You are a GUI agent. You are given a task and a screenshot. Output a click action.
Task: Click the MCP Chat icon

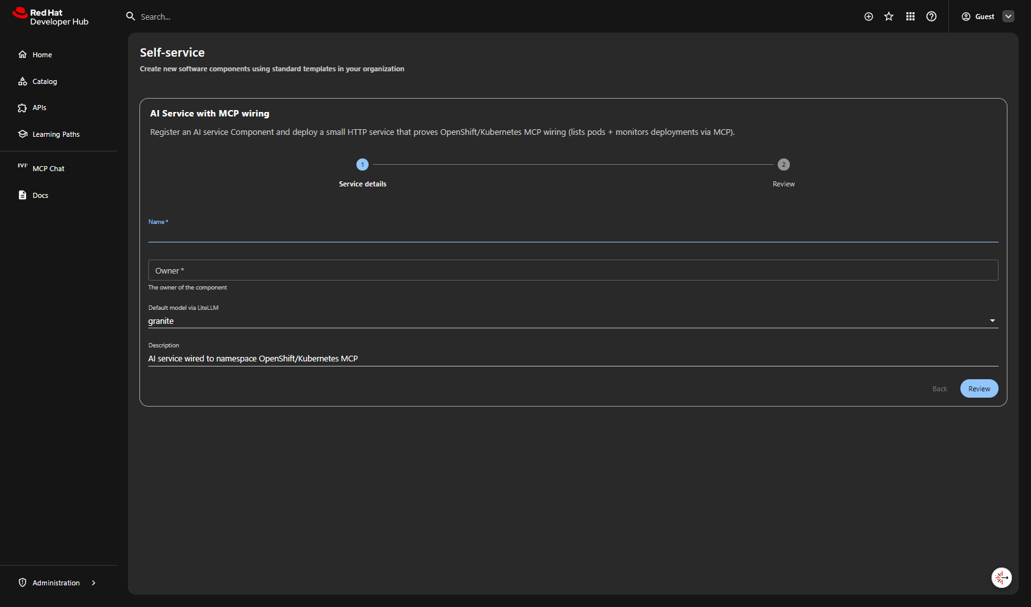pos(23,165)
